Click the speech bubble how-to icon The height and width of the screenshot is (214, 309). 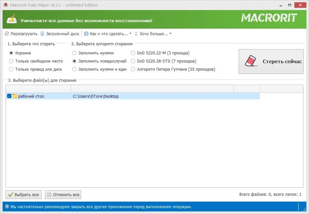(86, 34)
